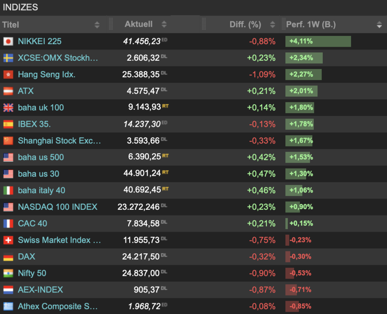Click the Germany flag icon beside DAX

coord(8,257)
